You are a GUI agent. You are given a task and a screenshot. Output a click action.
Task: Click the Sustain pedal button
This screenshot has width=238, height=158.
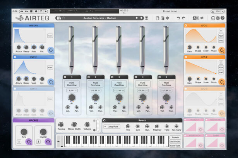click(x=175, y=138)
